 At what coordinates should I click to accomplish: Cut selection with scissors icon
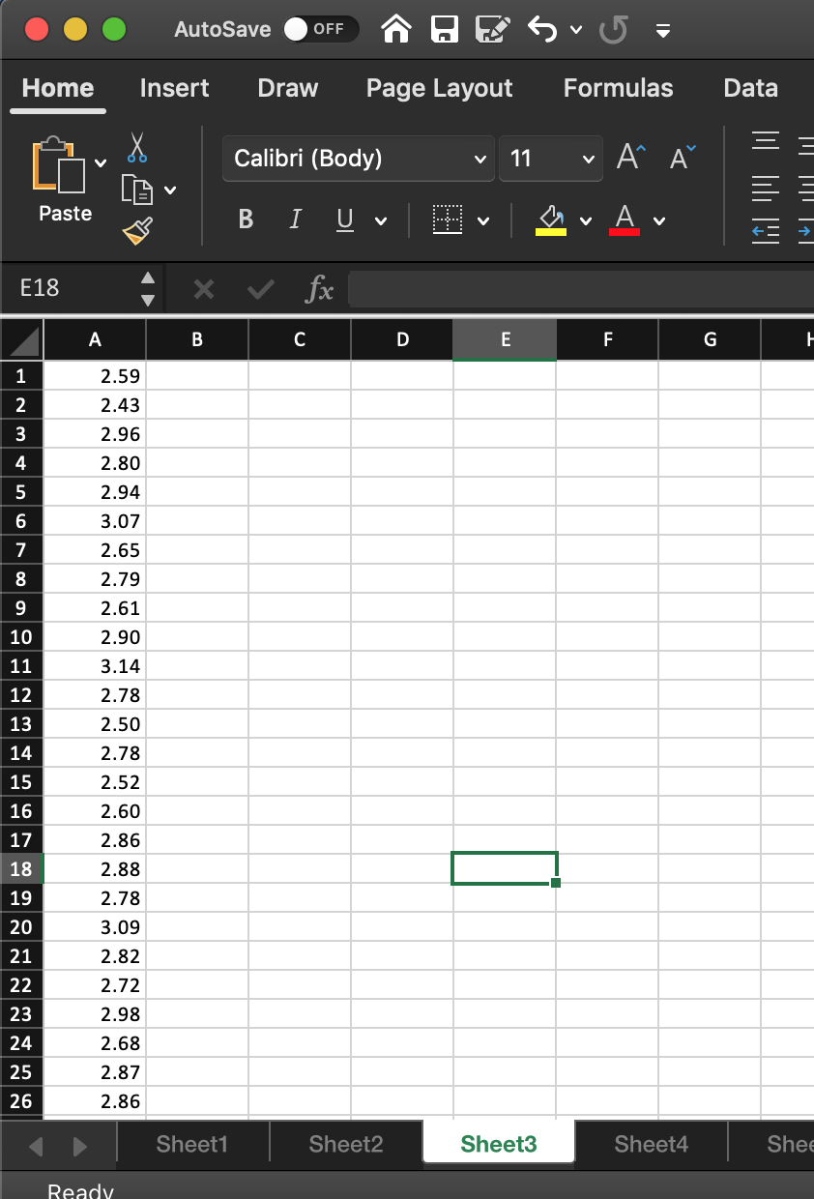coord(137,147)
